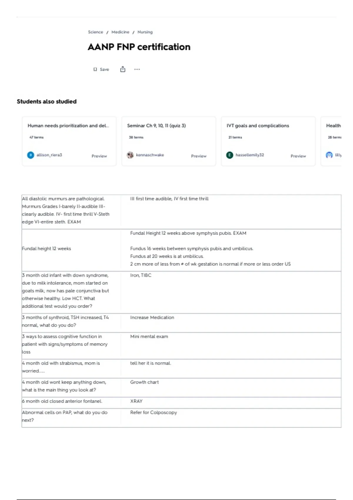
Task: Open the three-dot more options menu
Action: pos(137,69)
